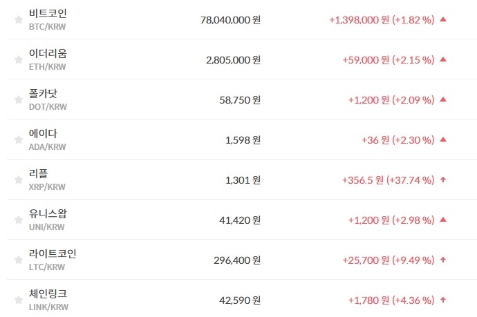Click the red triangle beside Bitcoin change
This screenshot has height=317, width=477.
click(x=443, y=20)
